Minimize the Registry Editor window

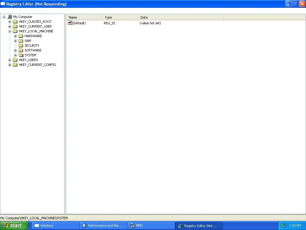click(x=288, y=4)
